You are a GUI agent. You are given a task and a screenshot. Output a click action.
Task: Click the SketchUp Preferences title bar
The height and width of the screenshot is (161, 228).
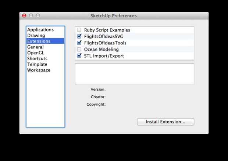tap(114, 16)
